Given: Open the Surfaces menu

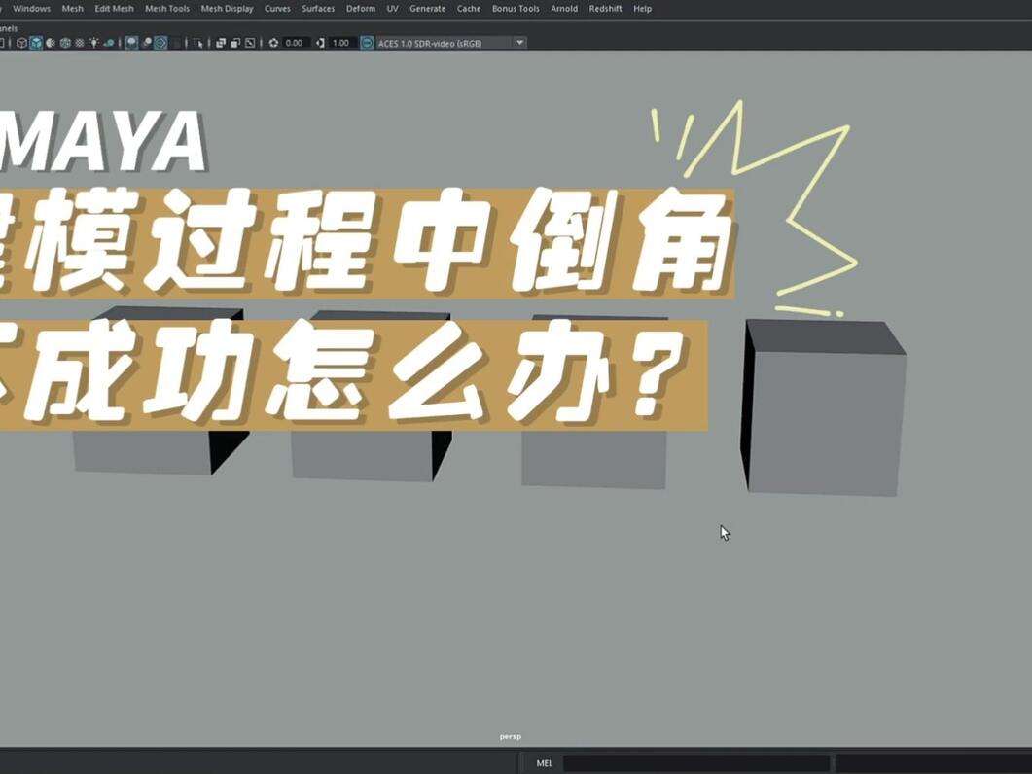Looking at the screenshot, I should point(318,9).
